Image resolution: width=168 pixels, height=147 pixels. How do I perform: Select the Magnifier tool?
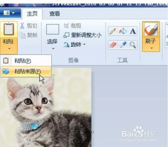(133, 45)
